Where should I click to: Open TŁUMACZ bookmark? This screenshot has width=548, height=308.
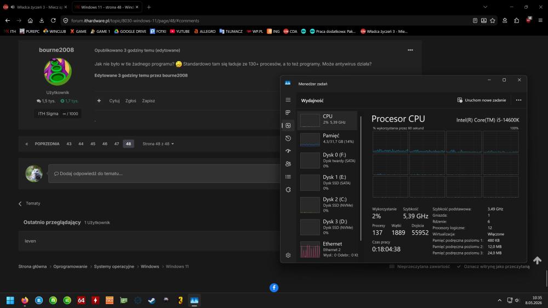[x=231, y=31]
